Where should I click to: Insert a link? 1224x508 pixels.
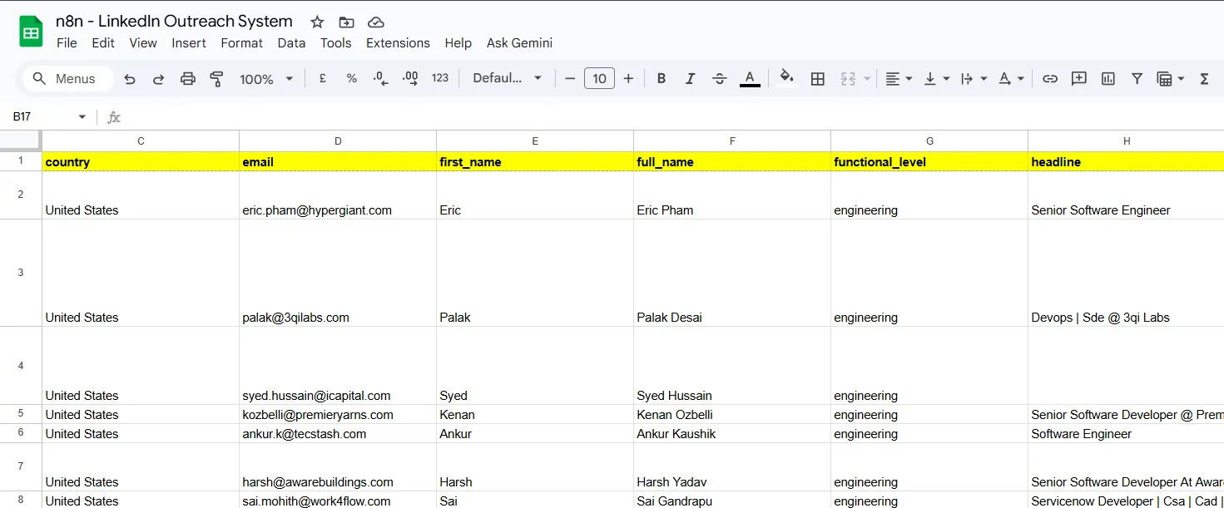coord(1050,78)
